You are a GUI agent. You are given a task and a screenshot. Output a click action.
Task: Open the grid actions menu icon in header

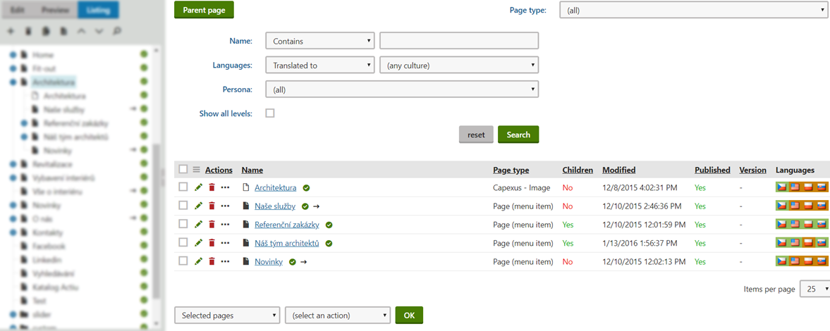196,170
